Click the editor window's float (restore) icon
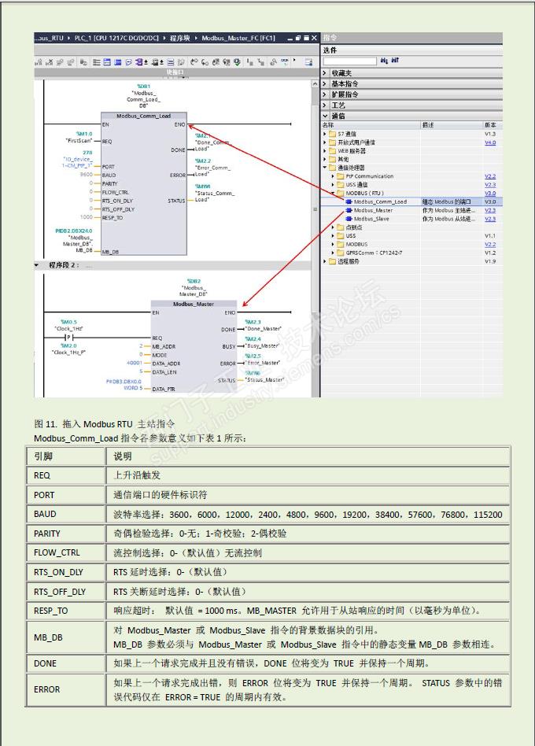Viewport: 535px width, 746px height. click(x=298, y=38)
